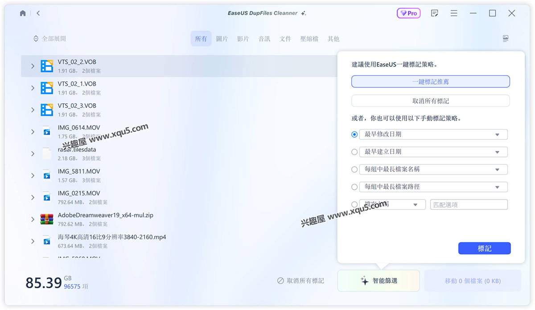Click the VTS_02_2.VOB video file icon

point(47,66)
